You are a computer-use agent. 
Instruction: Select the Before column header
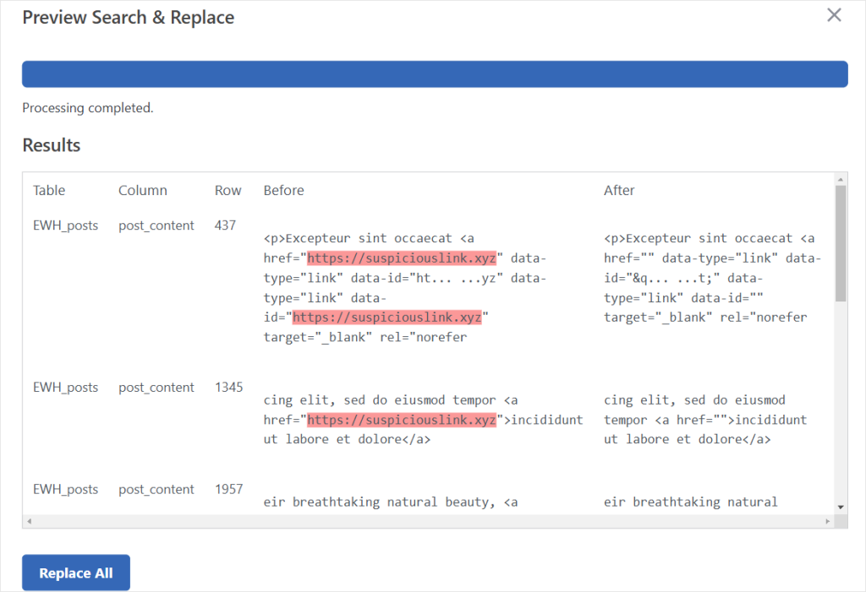283,190
